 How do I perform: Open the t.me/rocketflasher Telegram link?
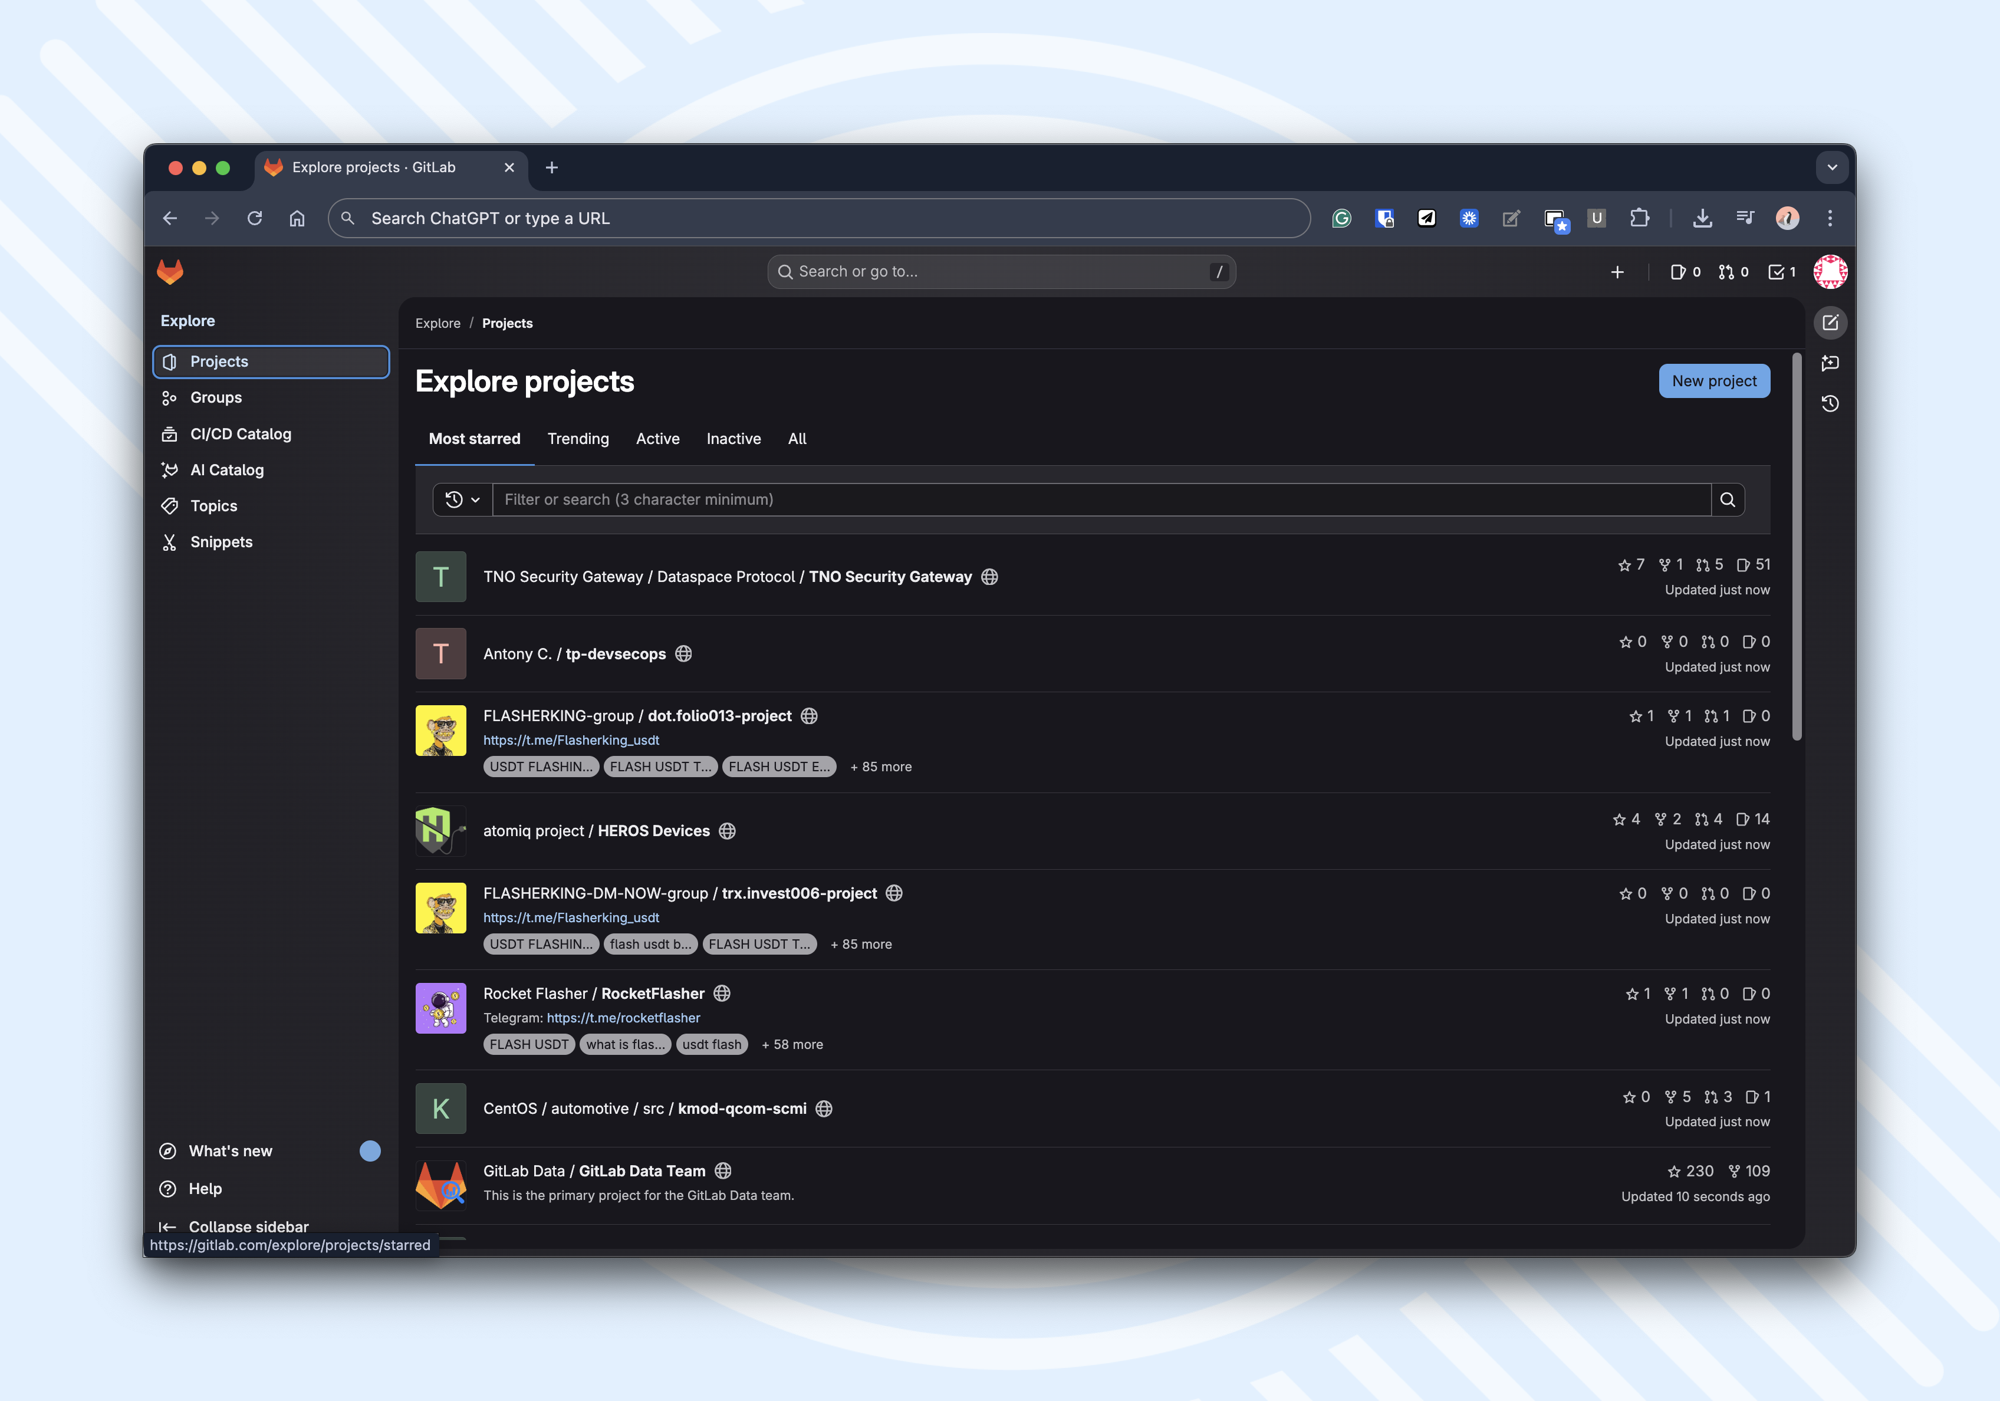[x=623, y=1018]
